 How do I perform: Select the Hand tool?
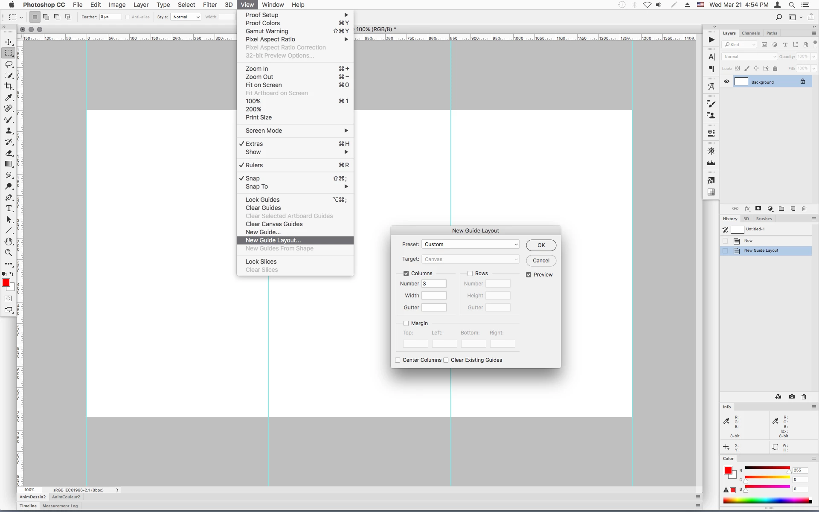coord(9,241)
